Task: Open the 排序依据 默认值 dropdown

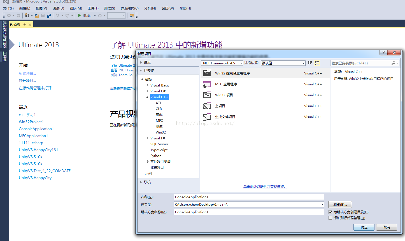Action: click(x=283, y=63)
